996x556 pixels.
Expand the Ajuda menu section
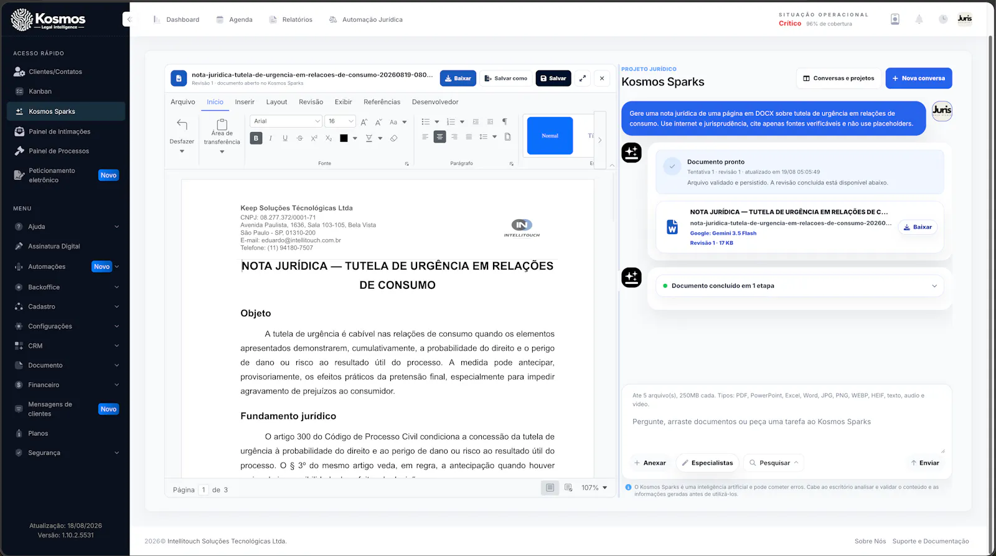(67, 227)
